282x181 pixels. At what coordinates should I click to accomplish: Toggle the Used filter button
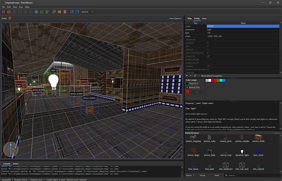[217, 175]
